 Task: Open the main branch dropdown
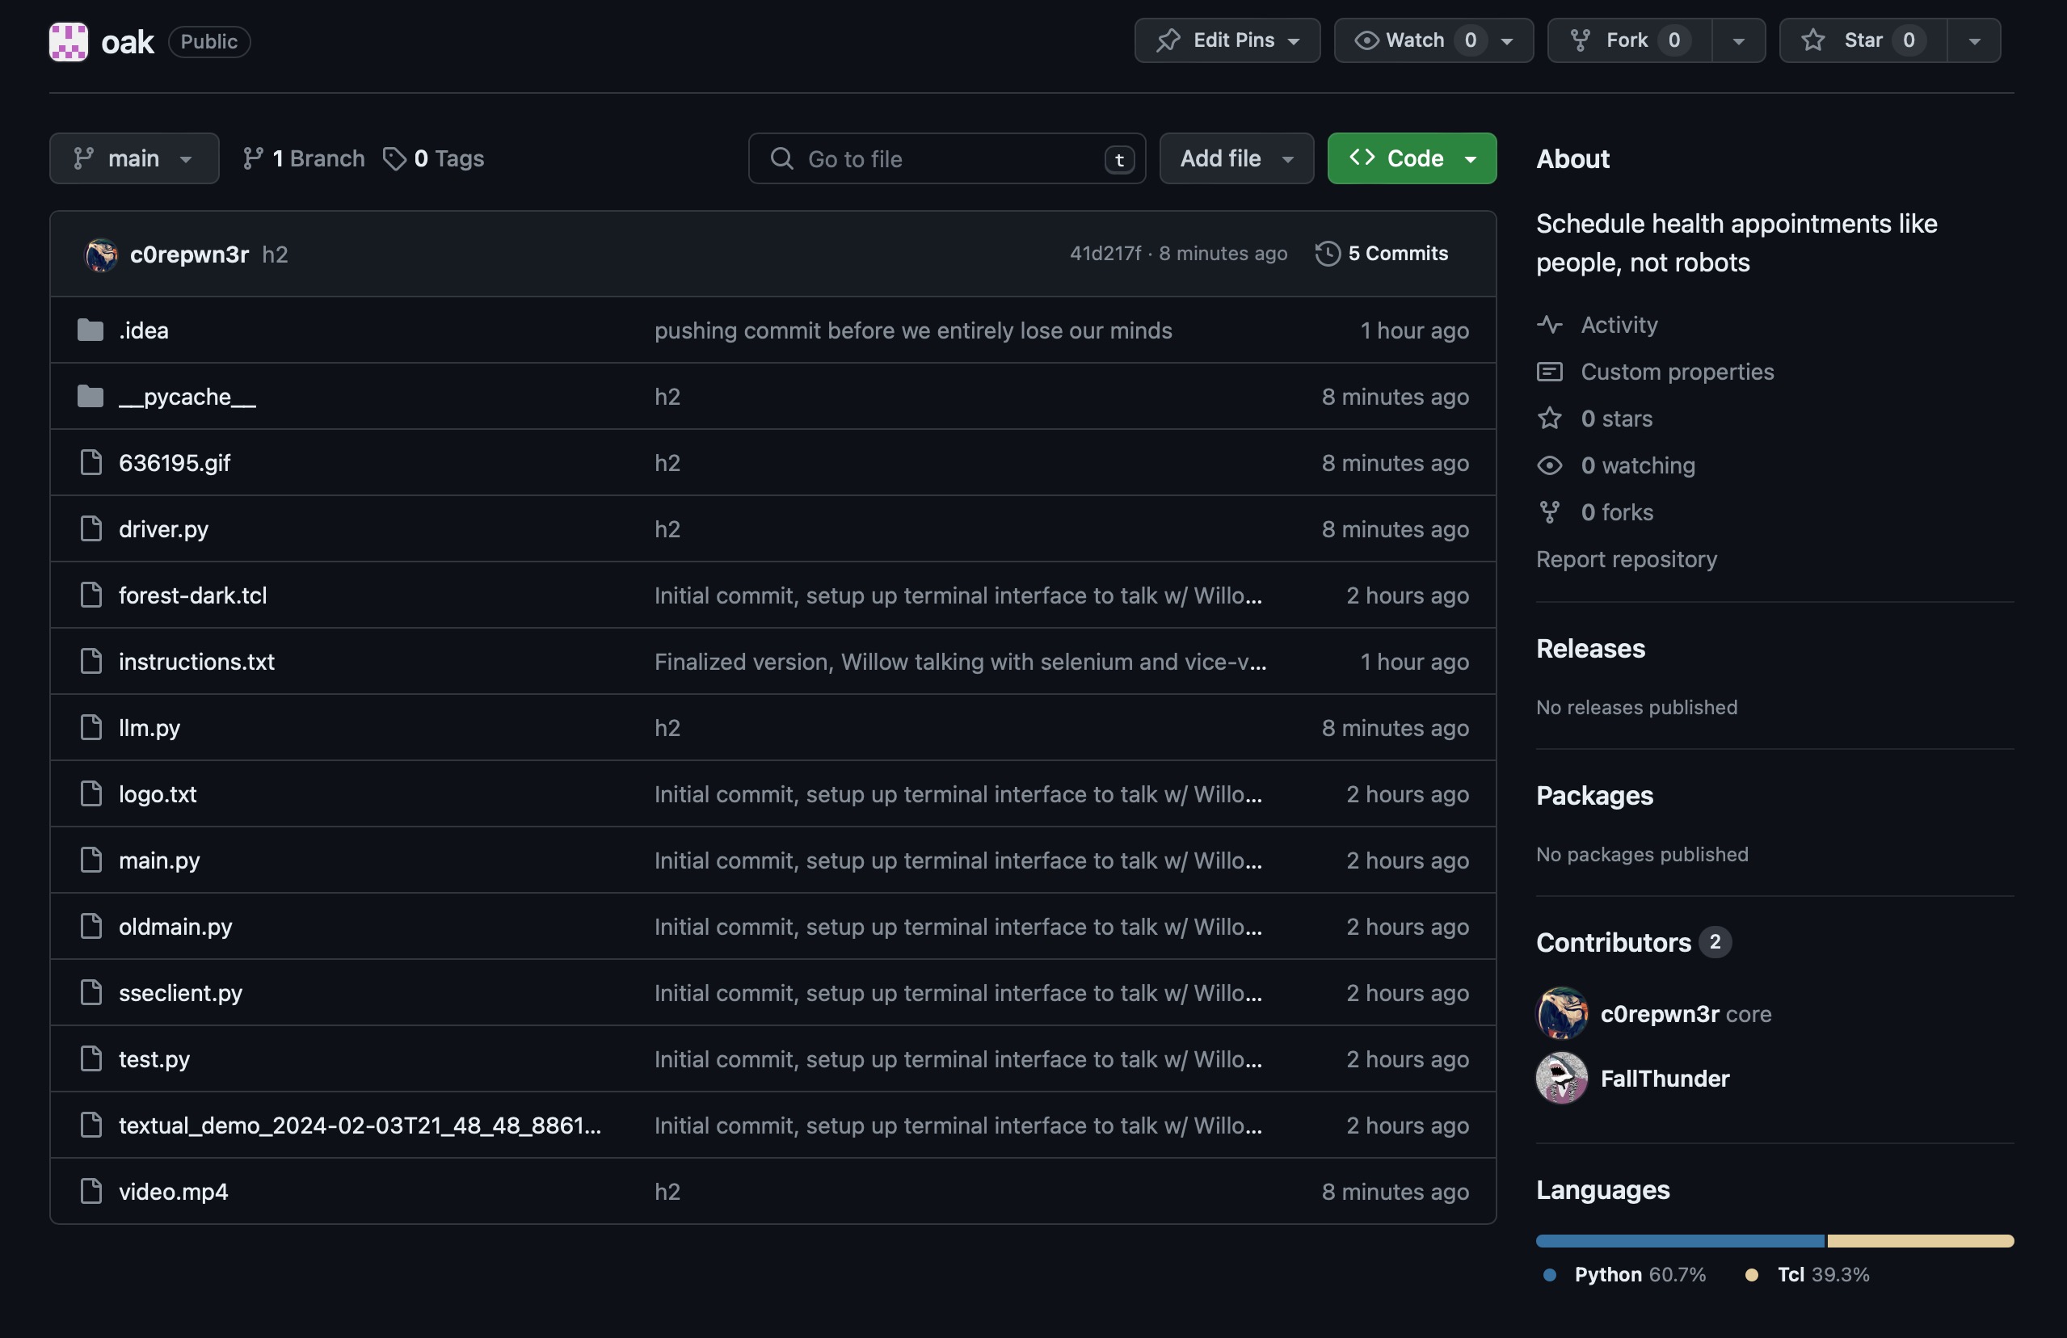coord(134,159)
